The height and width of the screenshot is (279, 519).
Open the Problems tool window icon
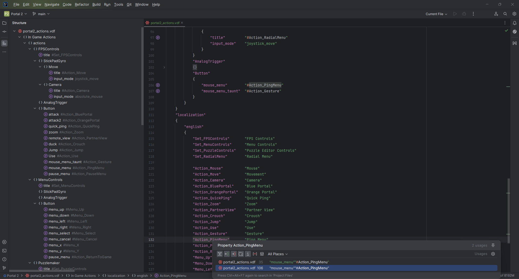pos(4,259)
